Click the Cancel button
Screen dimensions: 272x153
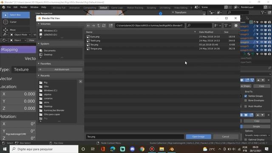(x=226, y=137)
